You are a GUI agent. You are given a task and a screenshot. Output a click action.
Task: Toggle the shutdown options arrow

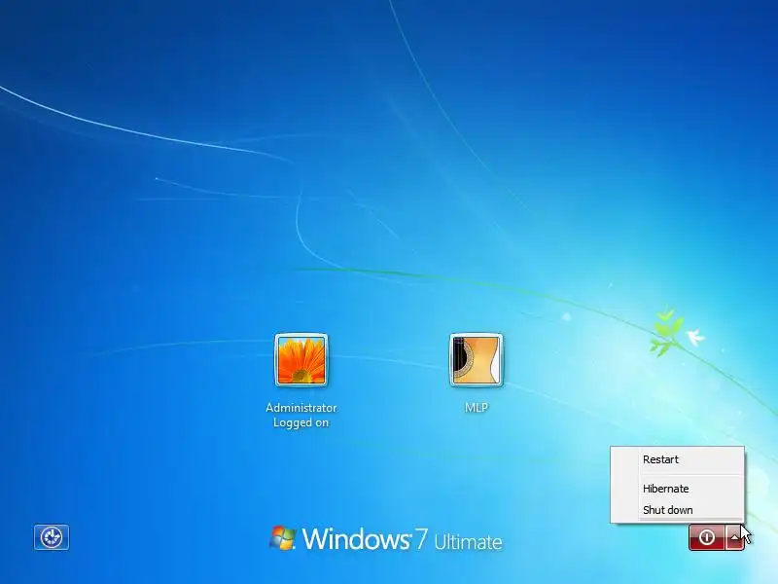click(734, 537)
